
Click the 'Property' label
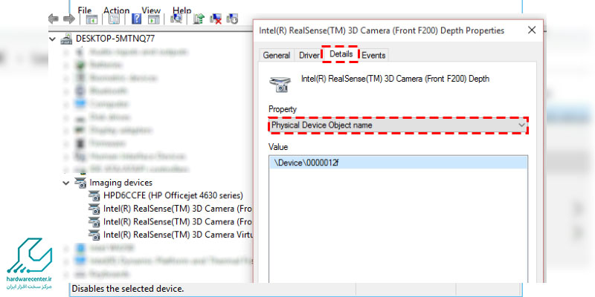(x=283, y=109)
